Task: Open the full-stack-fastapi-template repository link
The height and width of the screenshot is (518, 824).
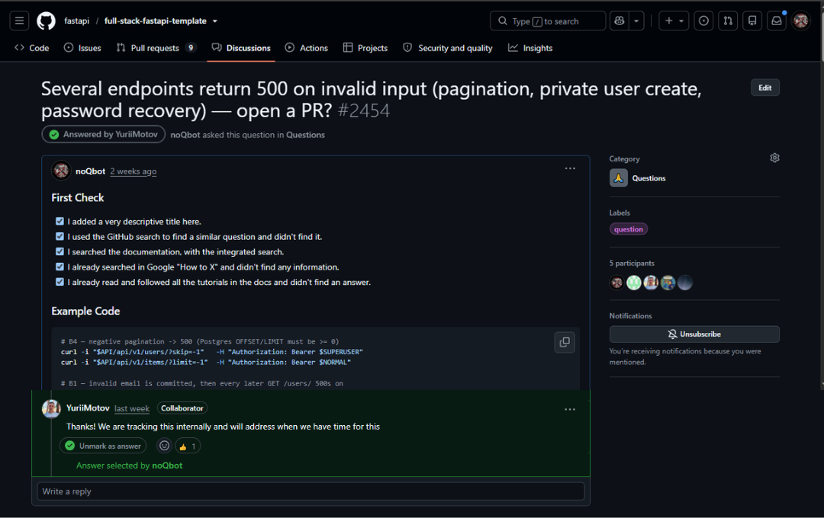Action: pos(156,21)
